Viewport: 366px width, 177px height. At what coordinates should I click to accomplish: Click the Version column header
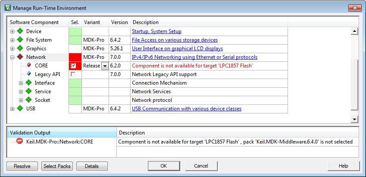[x=119, y=22]
